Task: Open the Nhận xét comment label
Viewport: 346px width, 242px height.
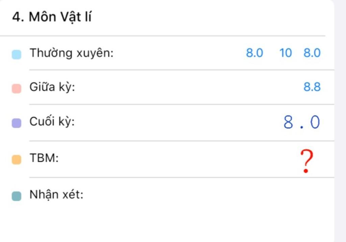Action: [x=56, y=195]
